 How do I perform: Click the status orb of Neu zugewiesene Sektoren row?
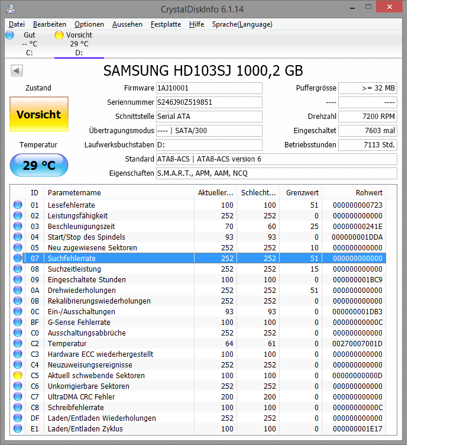[18, 247]
